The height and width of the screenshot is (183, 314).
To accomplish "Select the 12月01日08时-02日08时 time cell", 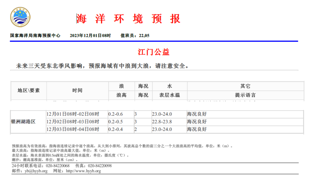I will coord(73,114).
